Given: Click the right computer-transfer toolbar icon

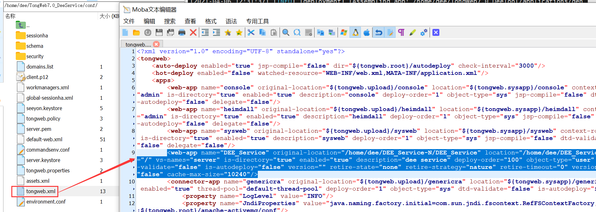Looking at the screenshot, I should 332,33.
